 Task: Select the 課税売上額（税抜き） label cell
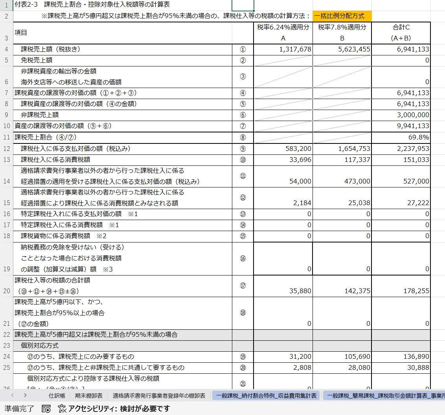coord(123,50)
